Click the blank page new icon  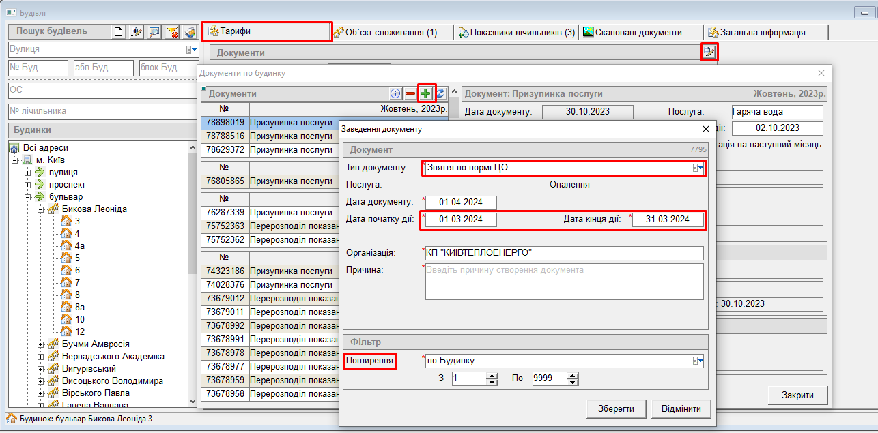tap(119, 31)
